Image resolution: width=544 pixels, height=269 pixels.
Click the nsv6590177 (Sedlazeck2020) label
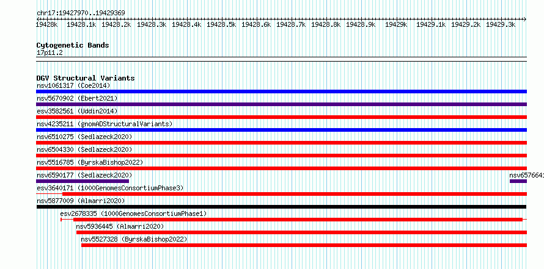[x=84, y=175]
